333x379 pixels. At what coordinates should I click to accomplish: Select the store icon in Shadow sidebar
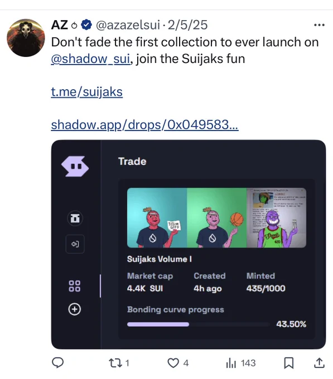point(75,218)
